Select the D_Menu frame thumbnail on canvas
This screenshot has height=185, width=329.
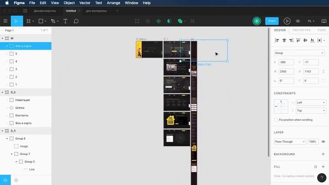point(149,49)
